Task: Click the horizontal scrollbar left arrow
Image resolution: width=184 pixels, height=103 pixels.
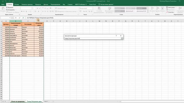Action: point(120,102)
